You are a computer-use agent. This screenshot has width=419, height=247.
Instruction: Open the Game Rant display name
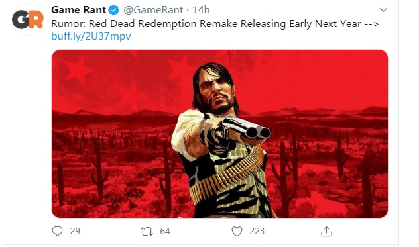pyautogui.click(x=78, y=10)
